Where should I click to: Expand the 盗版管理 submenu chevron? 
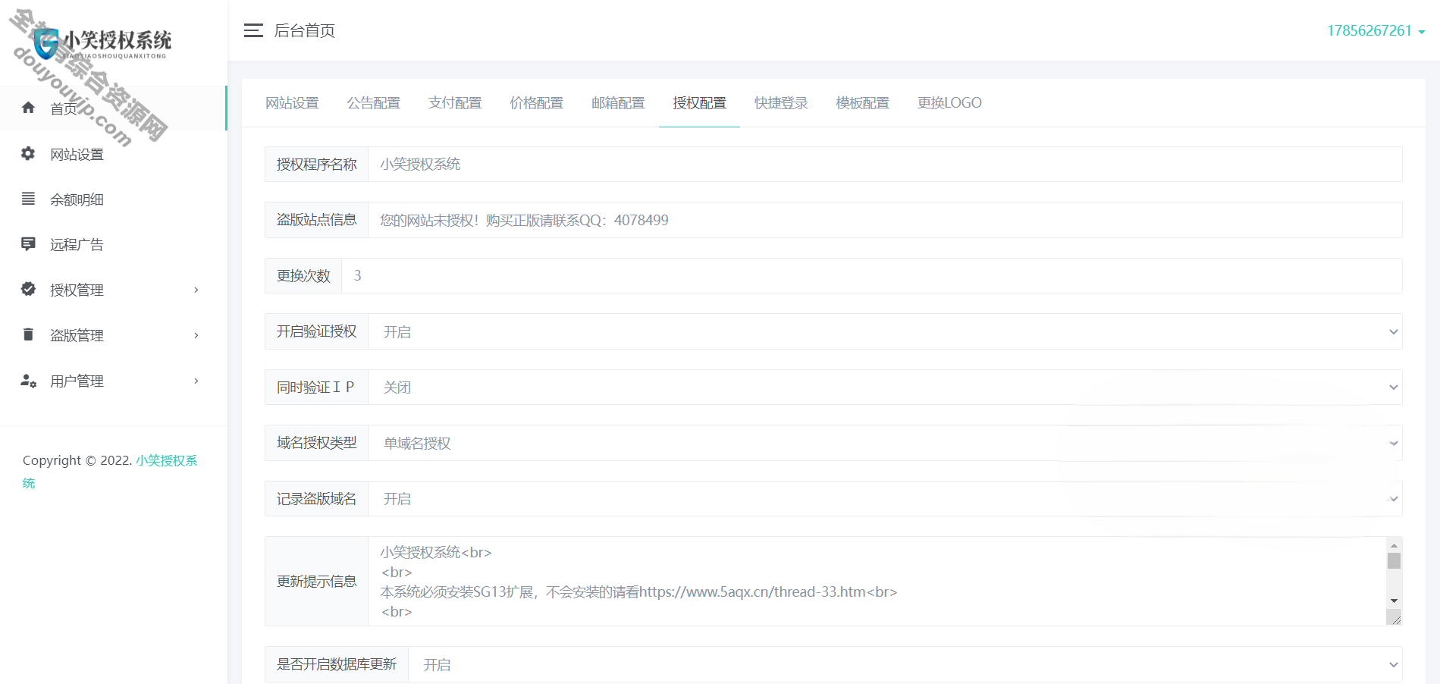[196, 335]
